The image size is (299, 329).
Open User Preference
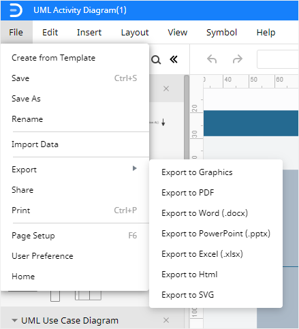pos(75,256)
